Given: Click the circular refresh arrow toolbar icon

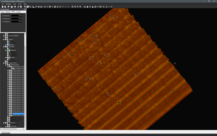Looking at the screenshot, I should (x=106, y=7).
